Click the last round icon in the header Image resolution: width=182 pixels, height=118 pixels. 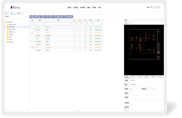click(x=159, y=7)
